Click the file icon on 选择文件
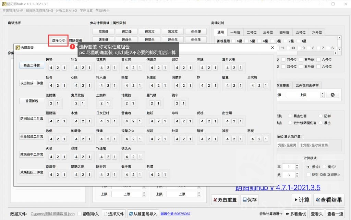Screen dimensions: 351x220 tap(105, 214)
